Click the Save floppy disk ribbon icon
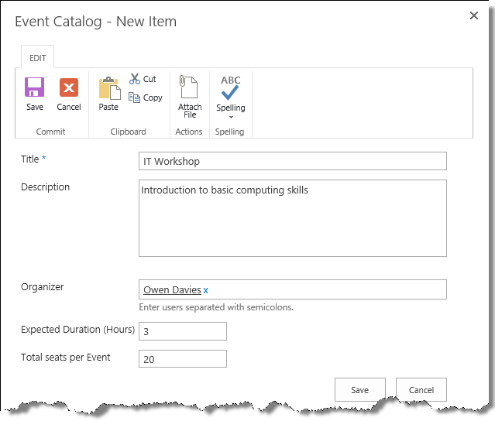495x421 pixels. coord(34,87)
